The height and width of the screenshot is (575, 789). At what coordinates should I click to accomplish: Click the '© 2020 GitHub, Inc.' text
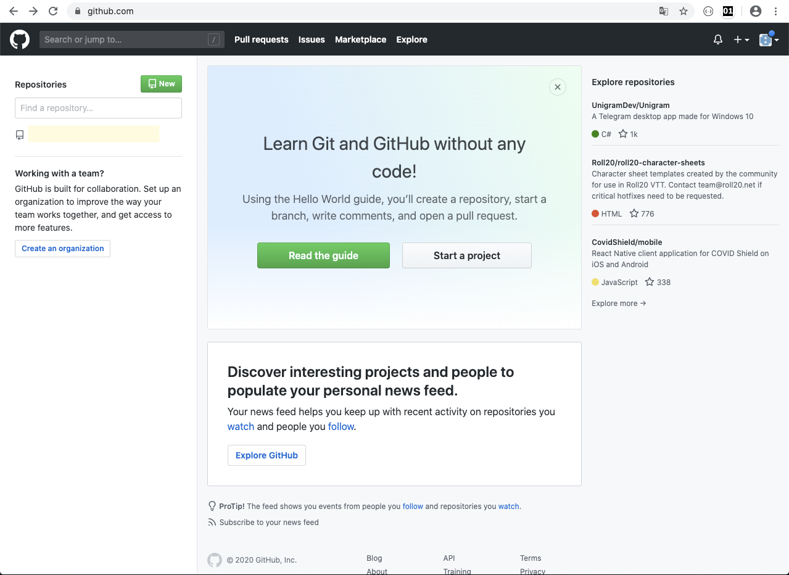point(262,560)
